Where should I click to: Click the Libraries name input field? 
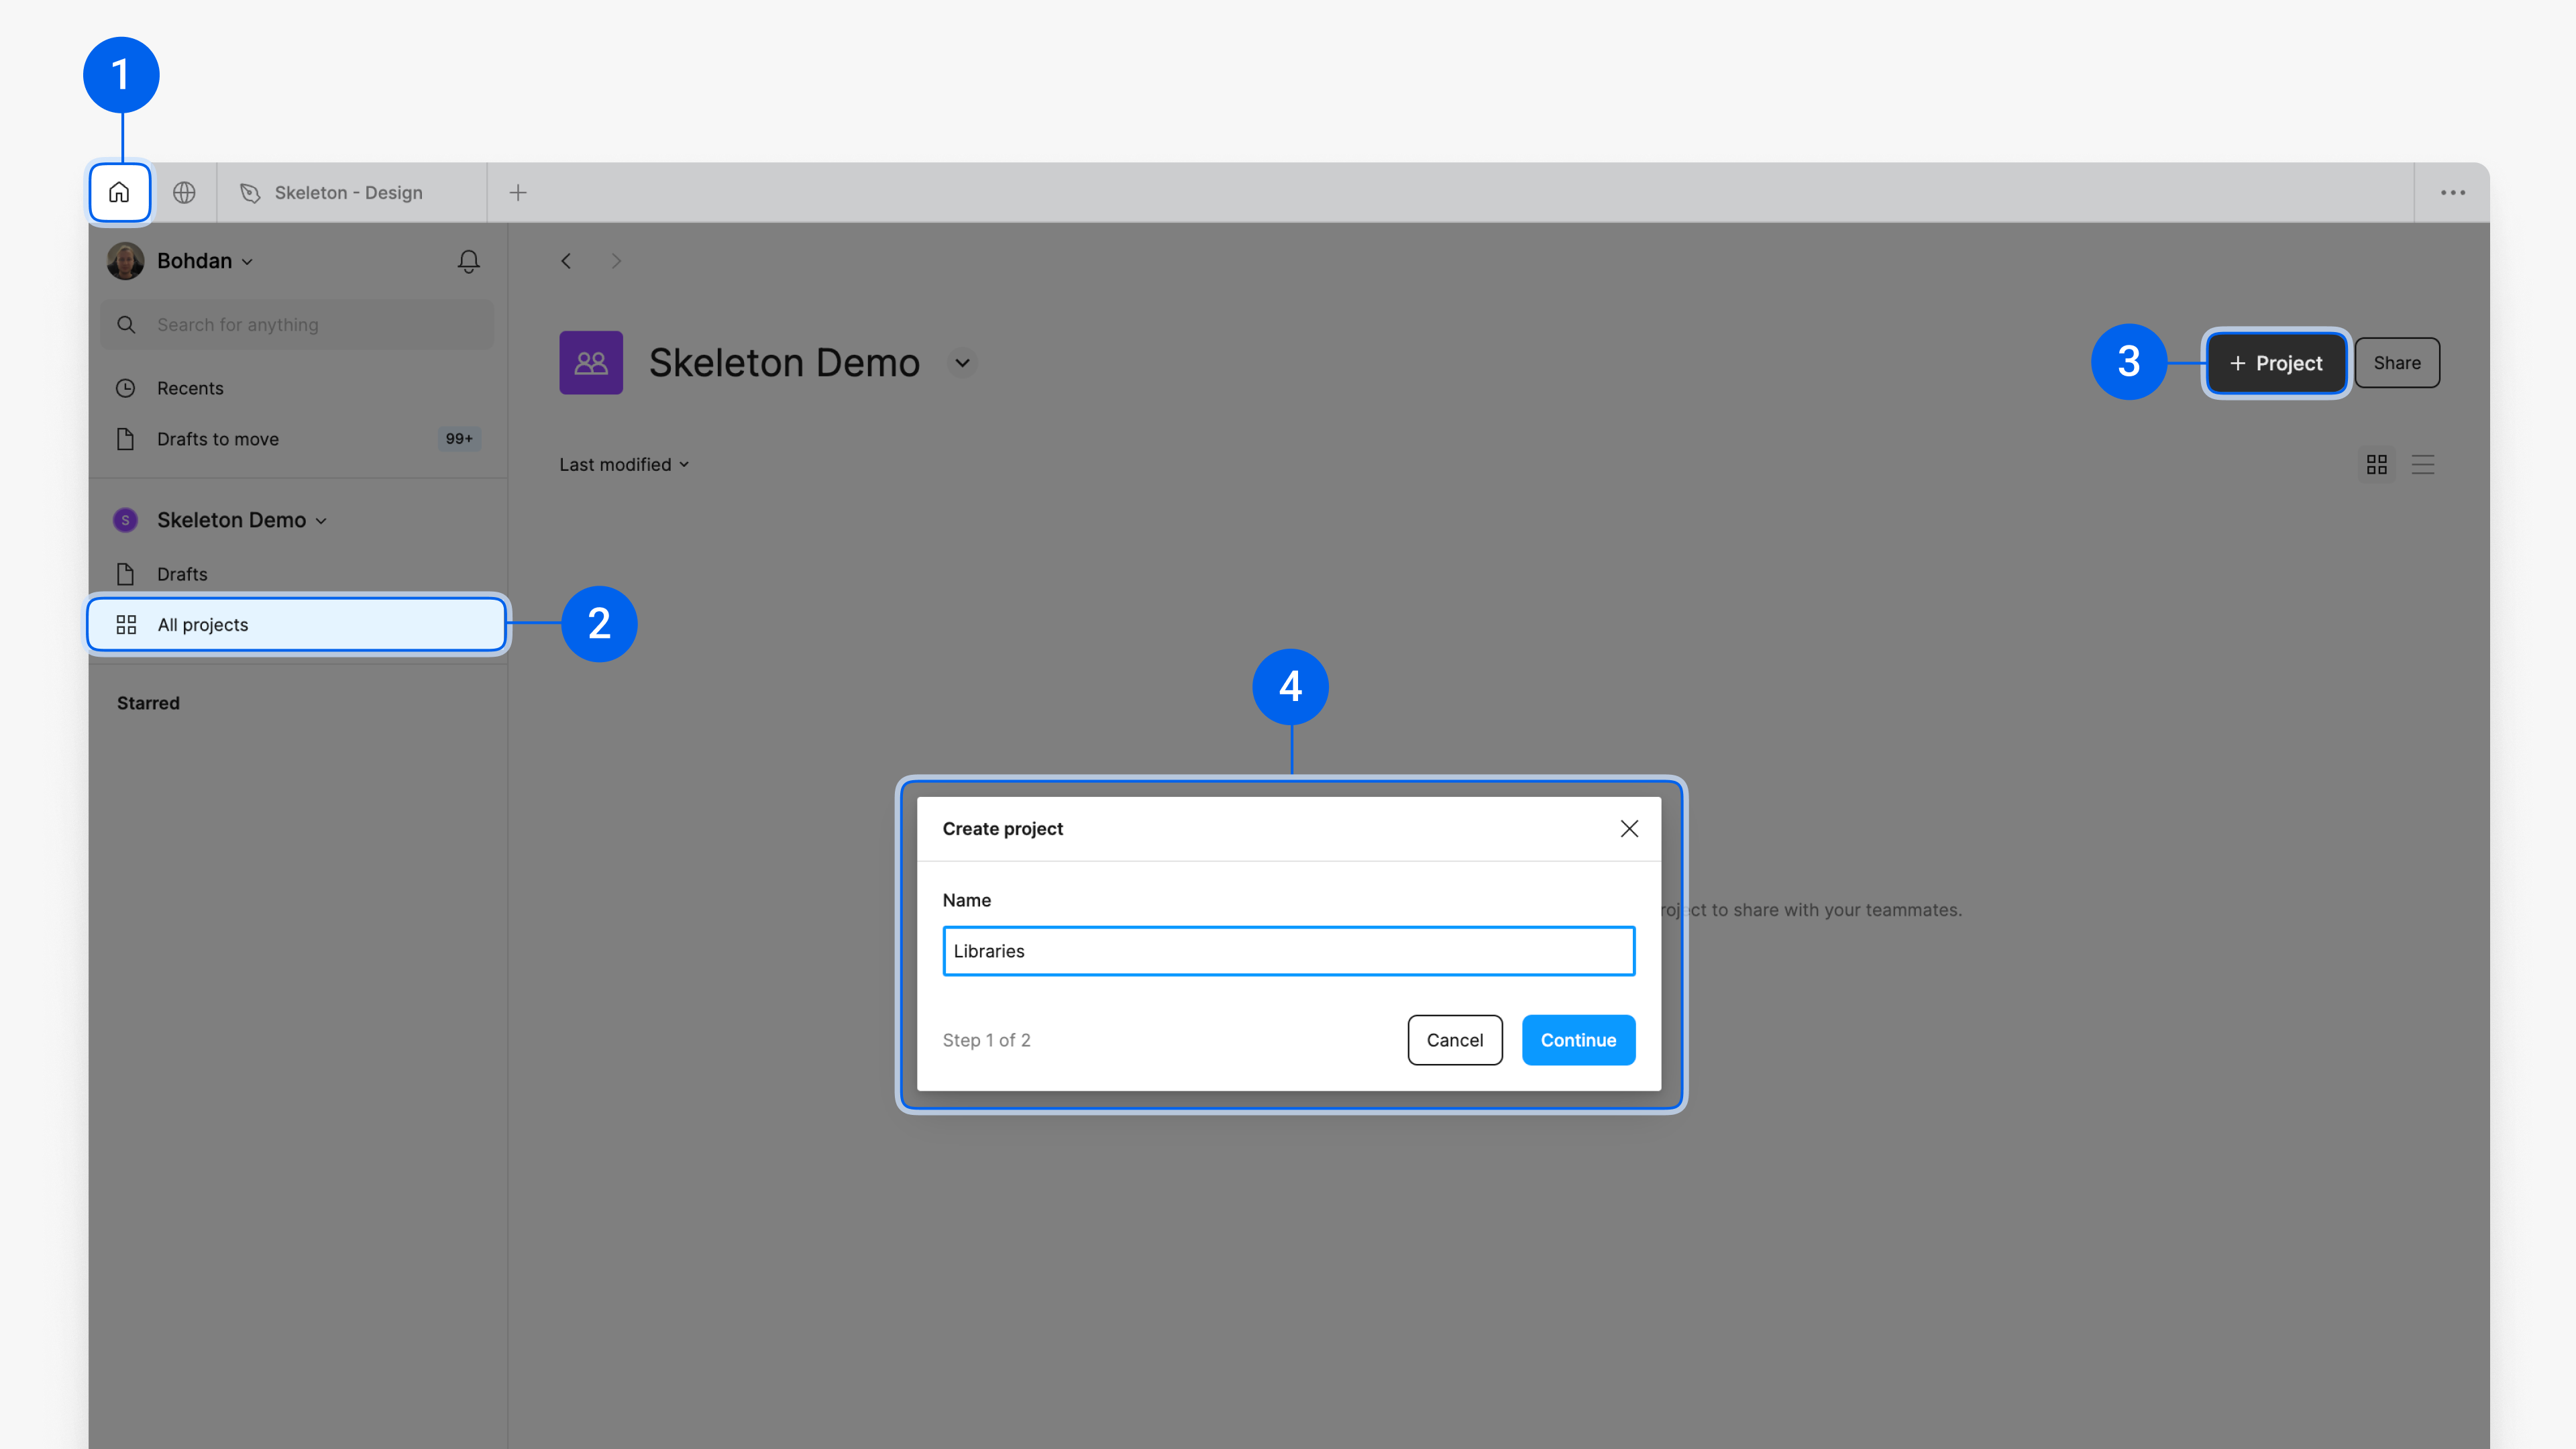pyautogui.click(x=1288, y=951)
